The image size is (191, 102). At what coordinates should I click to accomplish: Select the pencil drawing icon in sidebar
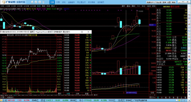pos(189,63)
